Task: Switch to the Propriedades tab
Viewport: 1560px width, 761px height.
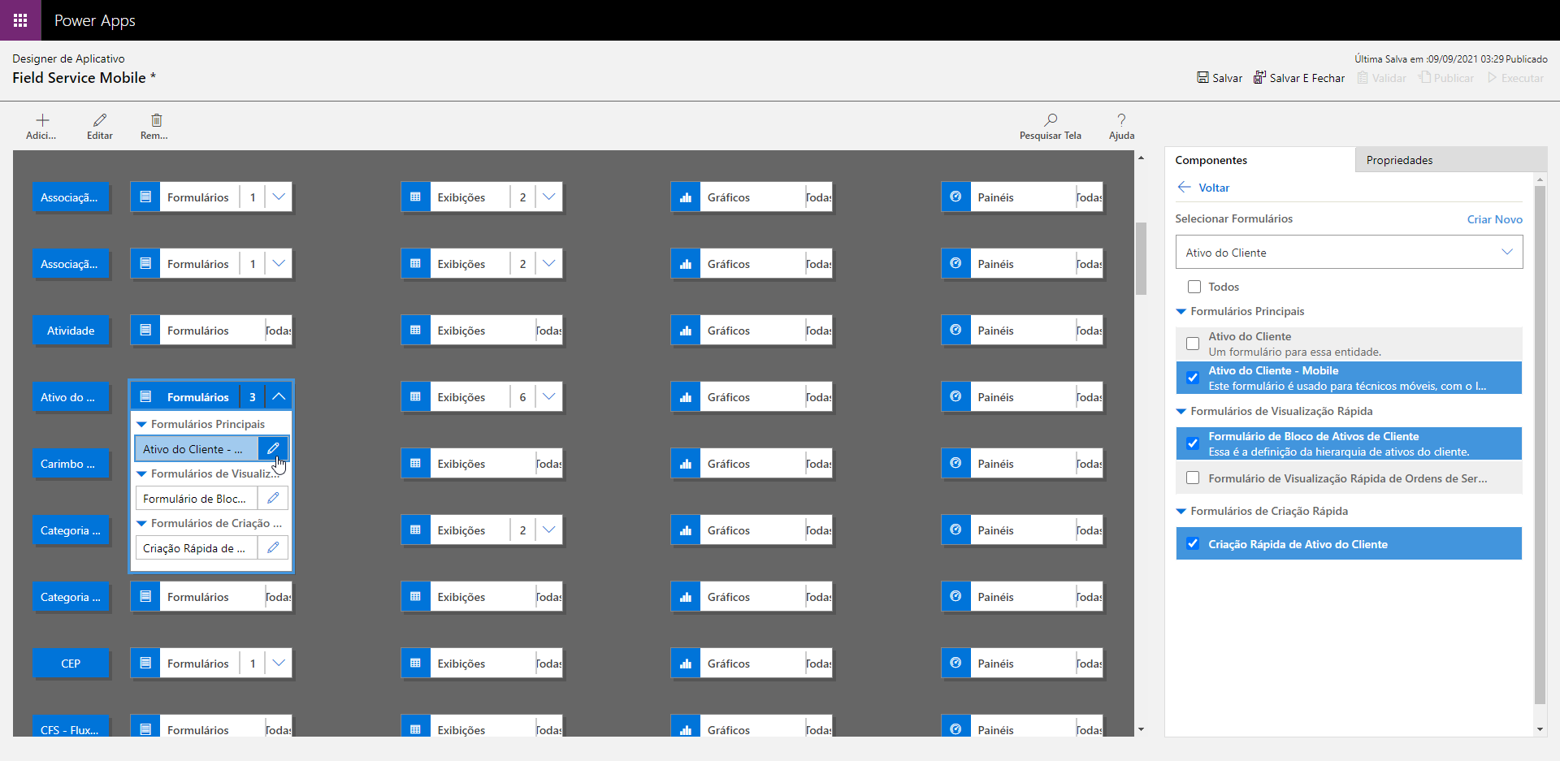Action: click(1451, 160)
